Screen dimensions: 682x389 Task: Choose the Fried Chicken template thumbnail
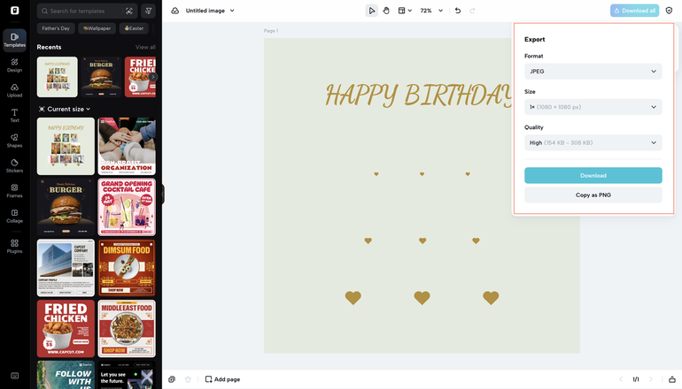click(66, 328)
